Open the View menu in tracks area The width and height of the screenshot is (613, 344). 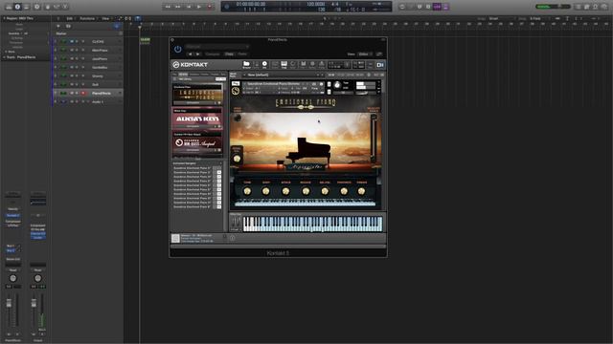tap(105, 18)
